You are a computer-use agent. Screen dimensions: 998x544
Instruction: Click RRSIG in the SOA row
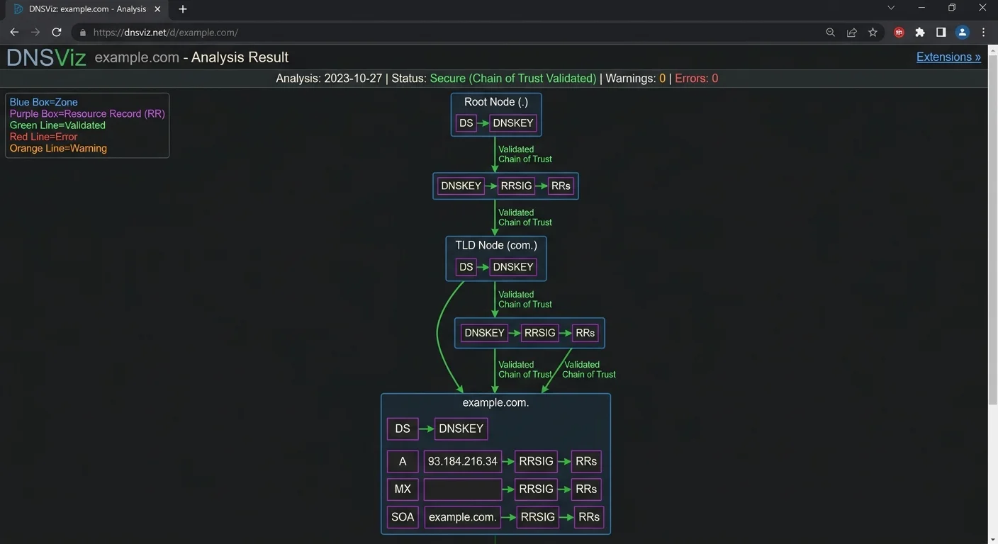click(537, 517)
